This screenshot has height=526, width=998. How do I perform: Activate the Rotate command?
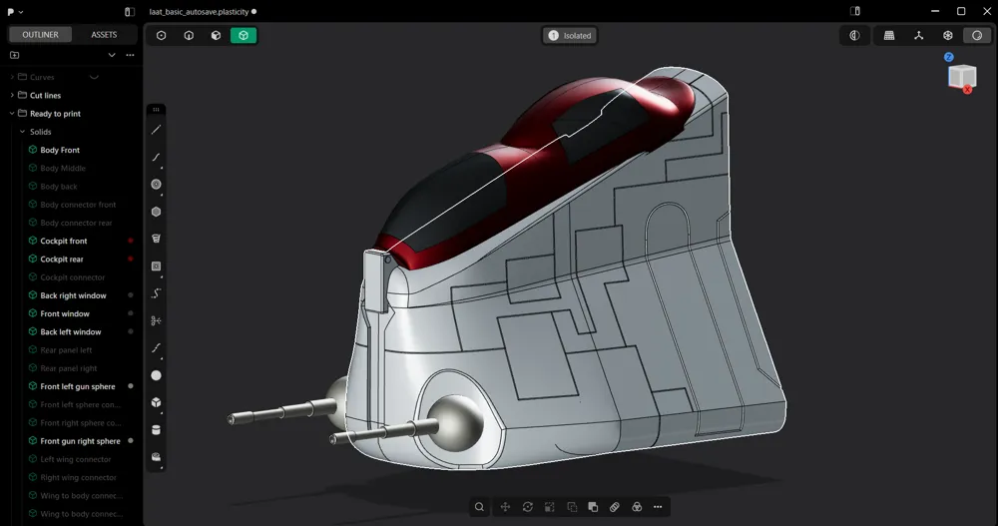[x=528, y=507]
